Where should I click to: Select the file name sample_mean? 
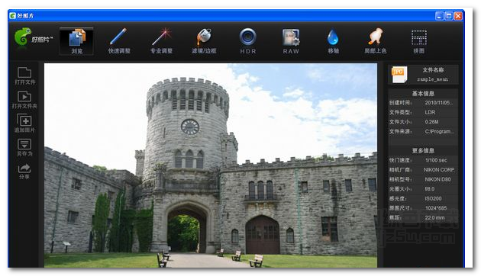(433, 79)
